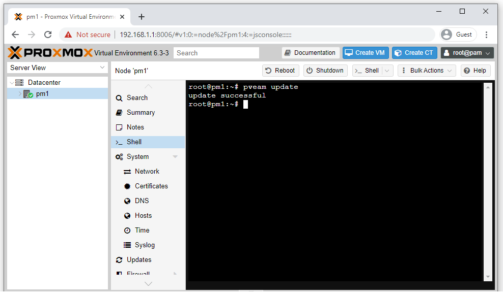The height and width of the screenshot is (296, 503).
Task: Click the System gears icon
Action: 119,157
